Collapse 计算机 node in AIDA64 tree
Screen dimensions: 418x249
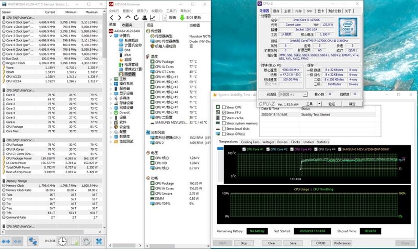(111, 36)
